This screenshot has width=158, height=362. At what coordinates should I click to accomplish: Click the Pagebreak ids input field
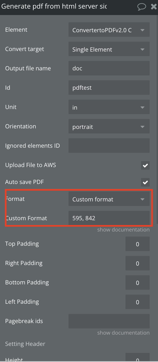tap(109, 321)
